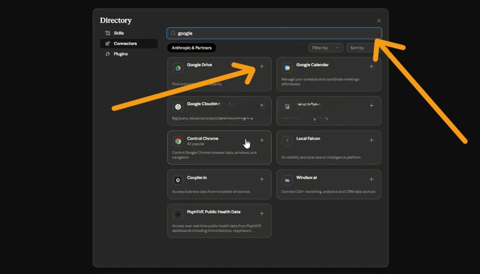The height and width of the screenshot is (274, 480).
Task: Click 'Access business data from hundreds' description
Action: point(211,192)
